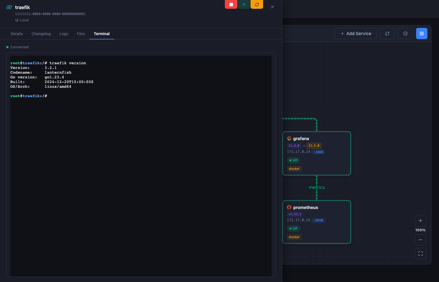View the Logs tab
Image resolution: width=439 pixels, height=282 pixels.
pyautogui.click(x=64, y=34)
